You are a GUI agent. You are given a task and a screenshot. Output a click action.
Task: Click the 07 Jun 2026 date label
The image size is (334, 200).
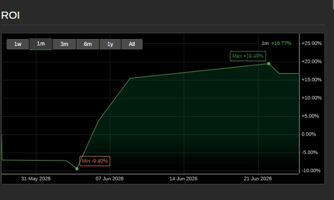tap(110, 179)
